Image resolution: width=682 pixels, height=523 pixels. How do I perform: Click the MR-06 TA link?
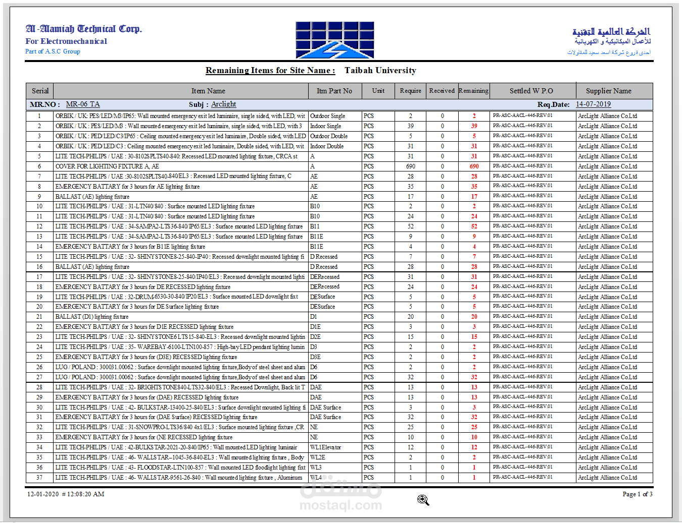pyautogui.click(x=83, y=104)
